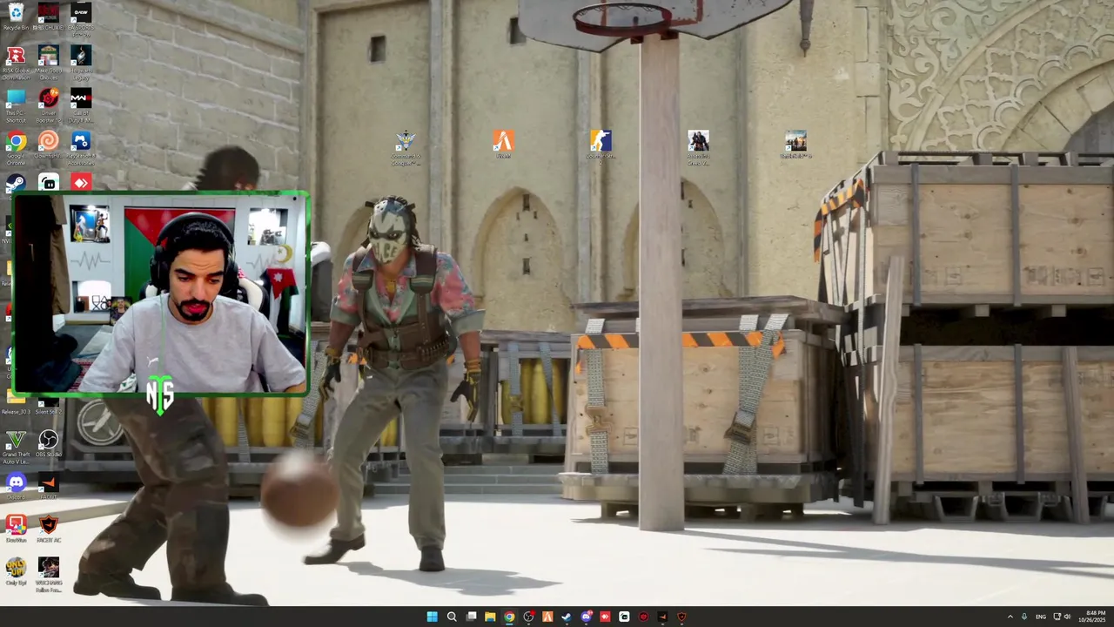Screen dimensions: 1114x627
Task: Open FACEIT desktop shortcut
Action: [49, 485]
